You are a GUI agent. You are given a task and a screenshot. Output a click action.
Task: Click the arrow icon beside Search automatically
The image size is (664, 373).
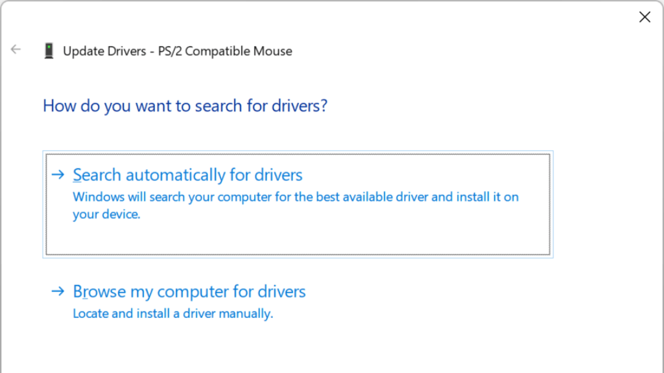tap(58, 175)
